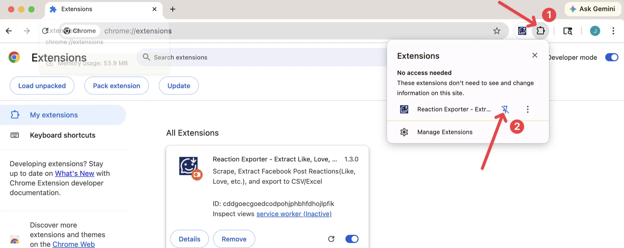Click the Pack extension button

117,86
